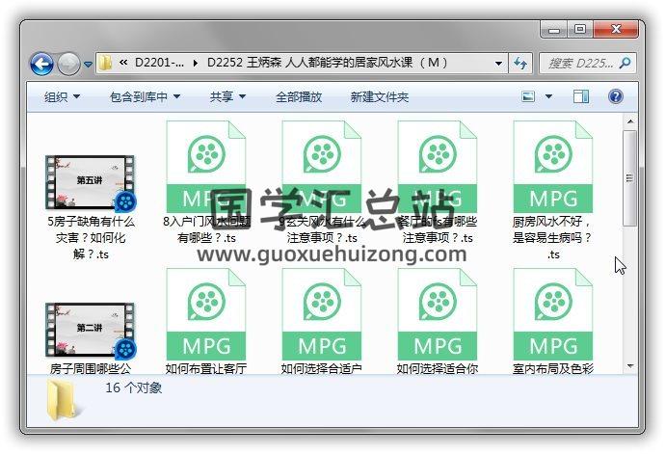The width and height of the screenshot is (665, 454).
Task: Select file name 5房子缺角有什么灾害
Action: (x=91, y=238)
